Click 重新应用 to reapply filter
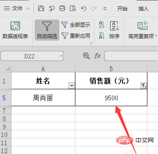The width and height of the screenshot is (158, 154). point(76,36)
